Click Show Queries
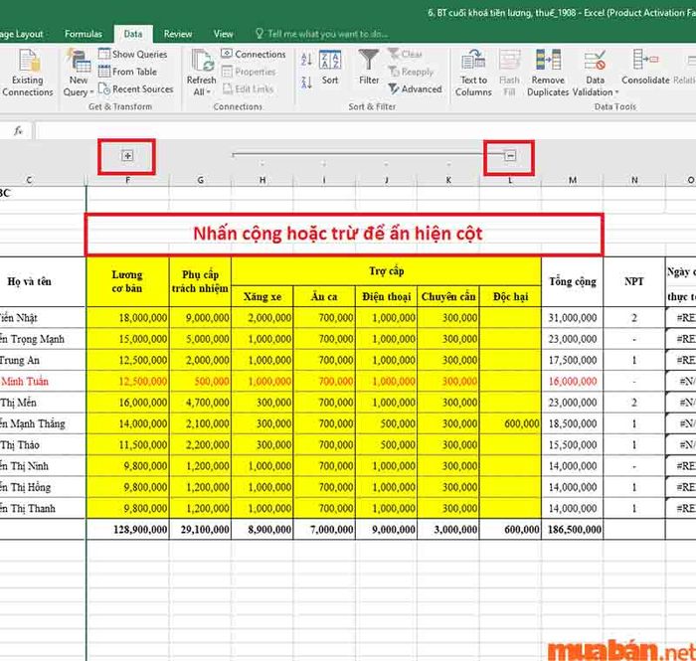 132,54
